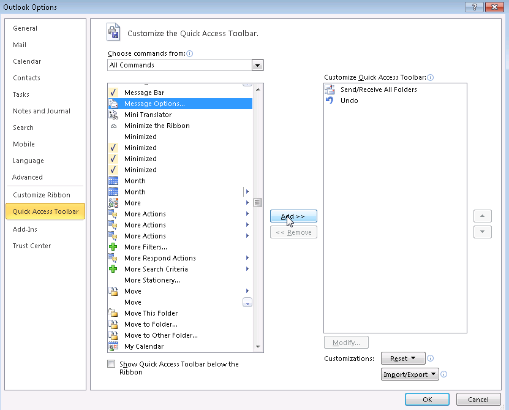Image resolution: width=509 pixels, height=410 pixels.
Task: Open the Import/Export dropdown button
Action: click(x=410, y=374)
